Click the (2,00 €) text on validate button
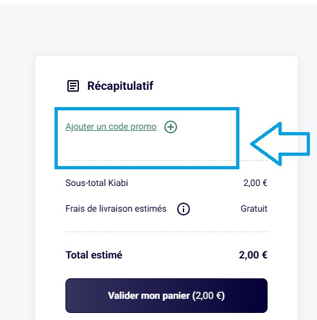Screen dimensions: 317x320 (209, 296)
